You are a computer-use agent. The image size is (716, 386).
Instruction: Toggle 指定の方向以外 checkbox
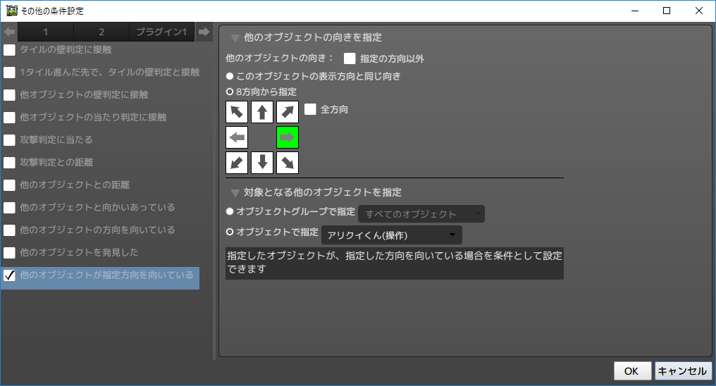coord(350,58)
